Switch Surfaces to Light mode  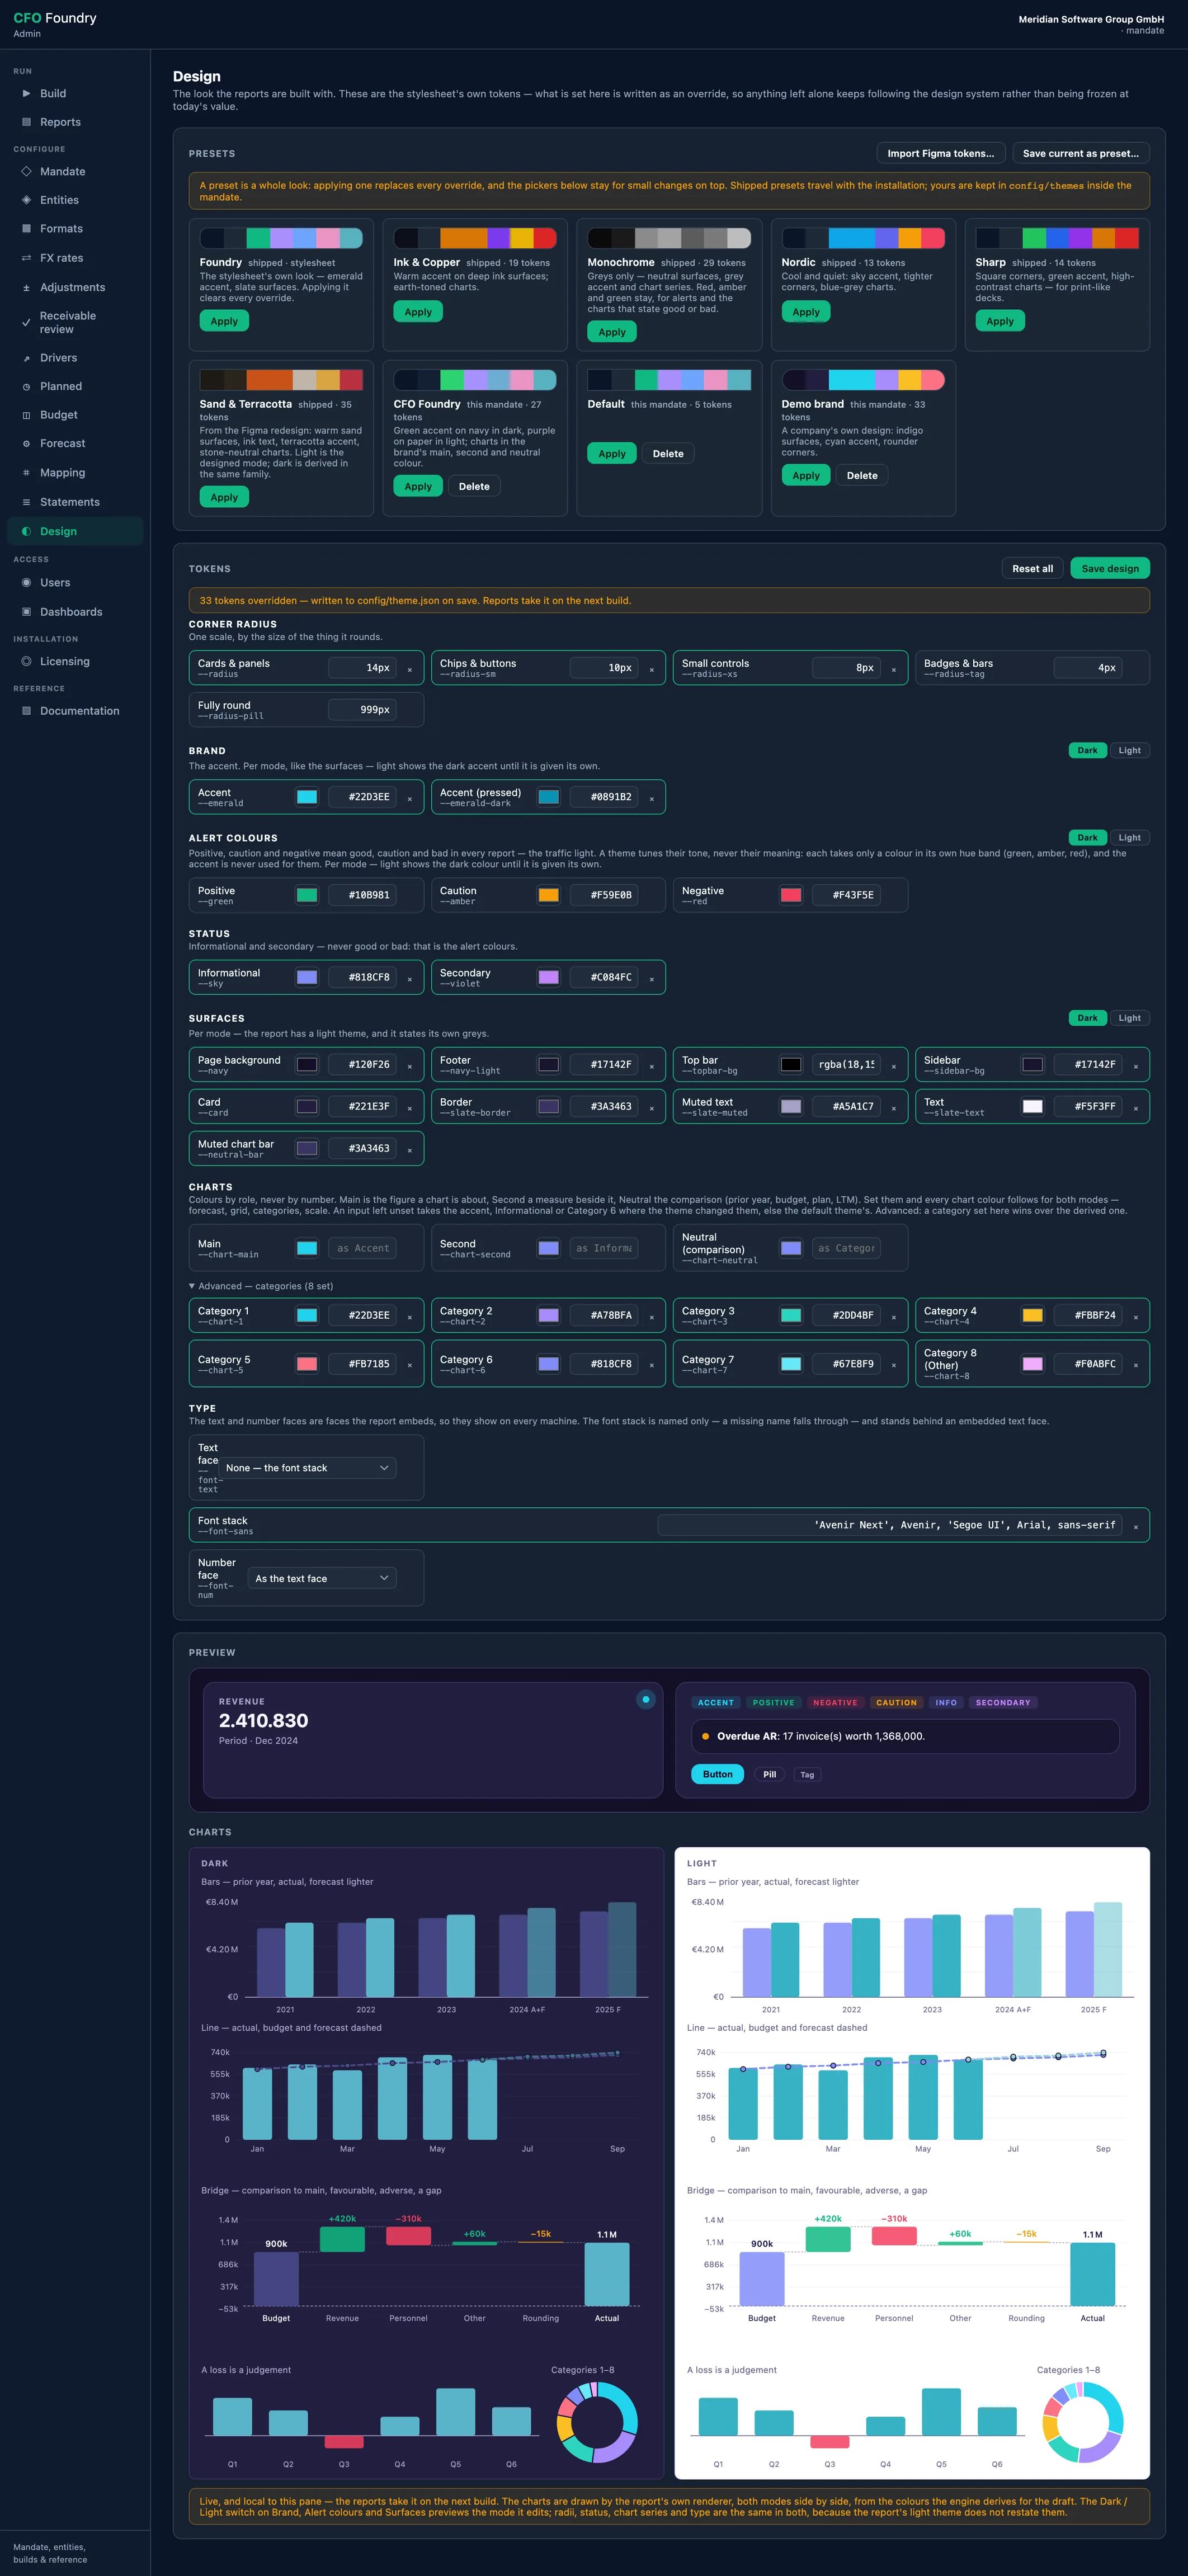click(1129, 1018)
